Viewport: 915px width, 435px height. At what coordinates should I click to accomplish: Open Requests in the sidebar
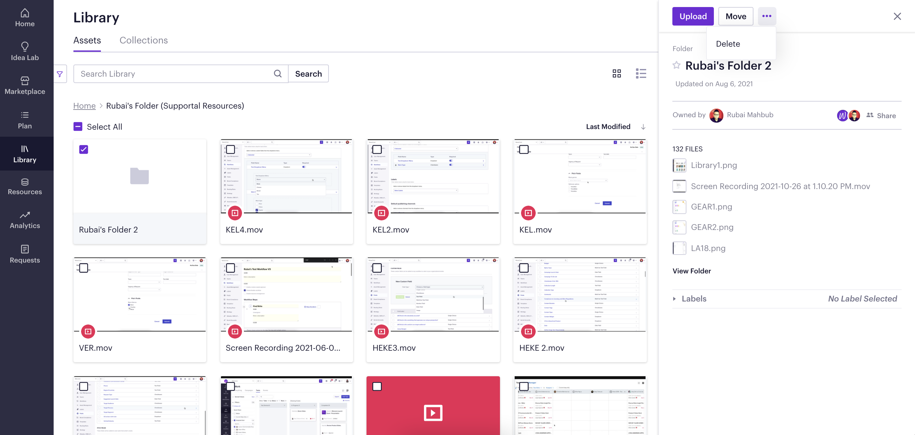point(25,255)
